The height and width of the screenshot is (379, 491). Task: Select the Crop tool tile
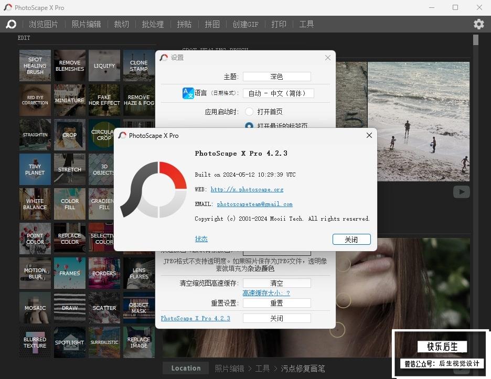pos(70,135)
